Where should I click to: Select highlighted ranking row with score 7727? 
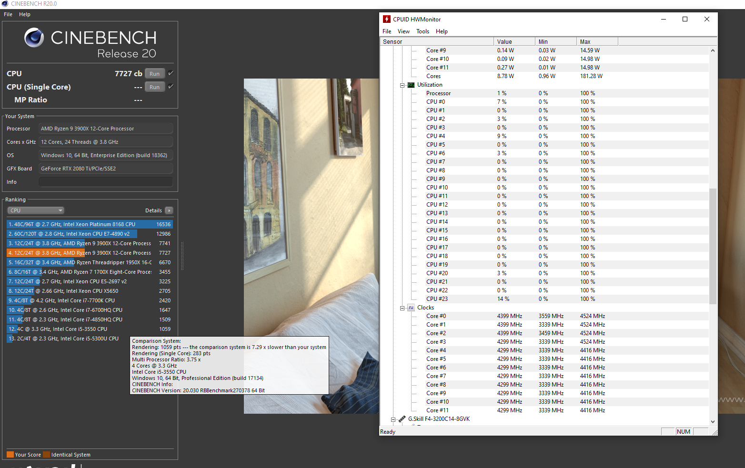point(90,253)
